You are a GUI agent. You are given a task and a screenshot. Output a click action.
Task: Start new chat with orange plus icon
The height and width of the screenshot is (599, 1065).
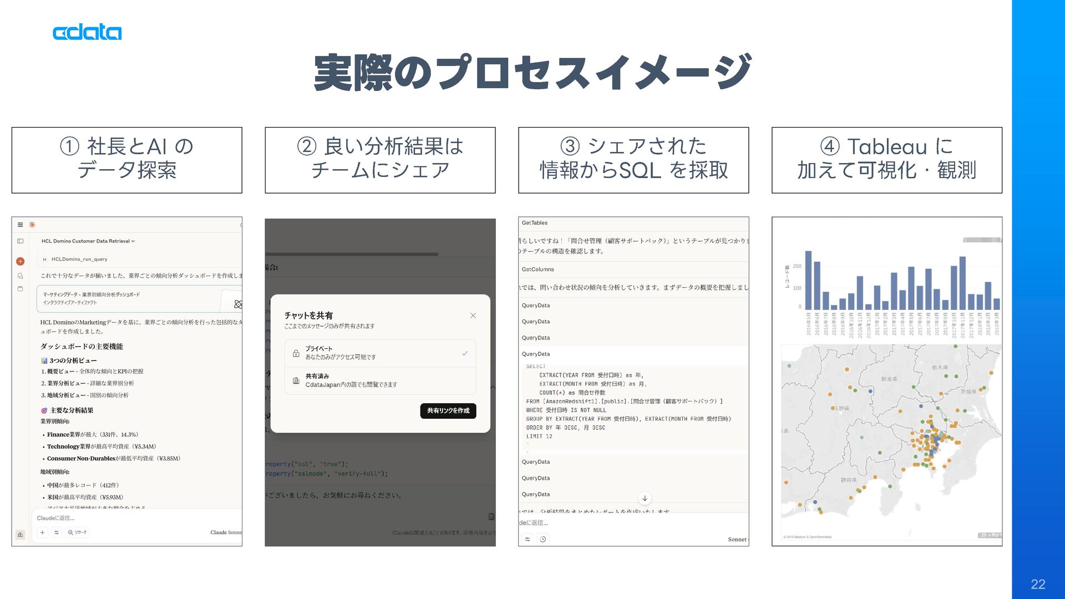pyautogui.click(x=20, y=261)
